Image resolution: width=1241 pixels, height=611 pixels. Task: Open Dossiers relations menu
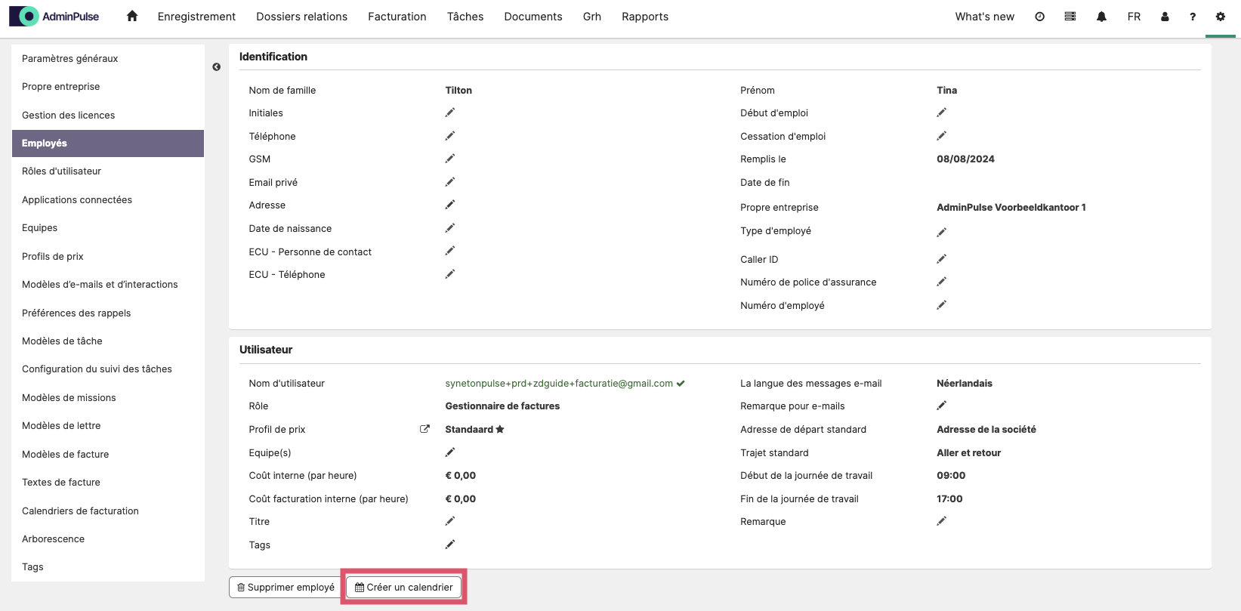tap(302, 17)
